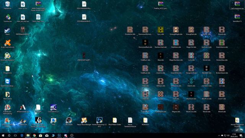Select SmaugBright.dds texture file
245x138 pixels.
point(176,31)
